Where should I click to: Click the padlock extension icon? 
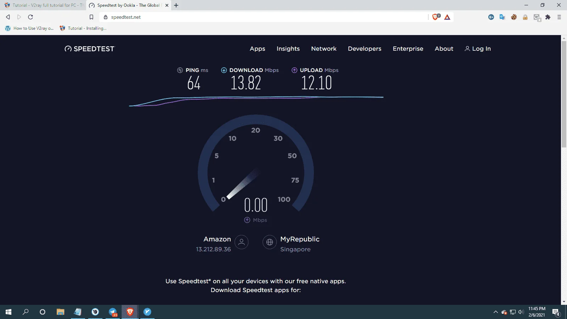click(525, 17)
